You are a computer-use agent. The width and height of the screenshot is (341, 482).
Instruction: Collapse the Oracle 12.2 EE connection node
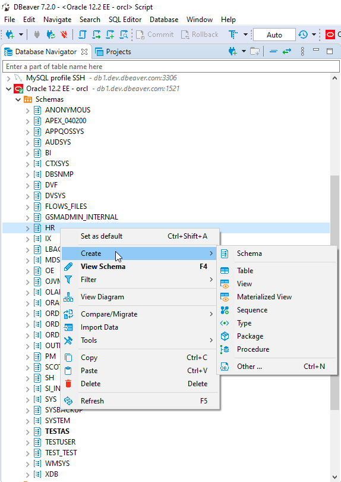point(8,89)
